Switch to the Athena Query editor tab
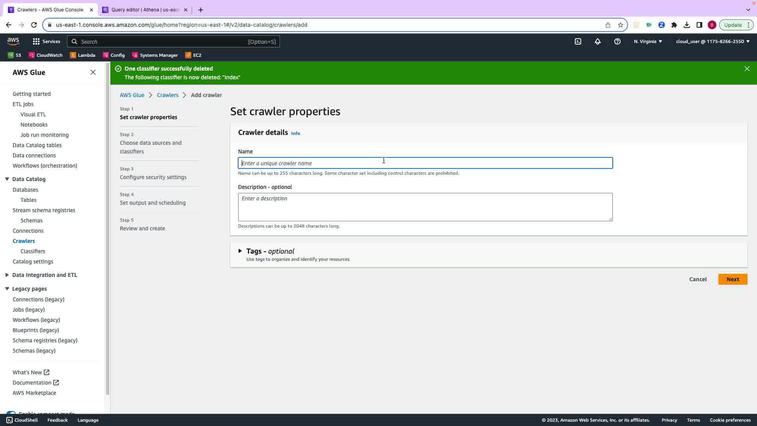The width and height of the screenshot is (757, 426). coord(145,10)
